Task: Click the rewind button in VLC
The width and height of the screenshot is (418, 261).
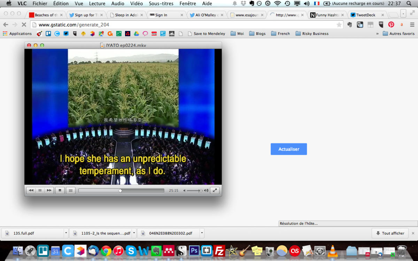Action: [x=31, y=190]
